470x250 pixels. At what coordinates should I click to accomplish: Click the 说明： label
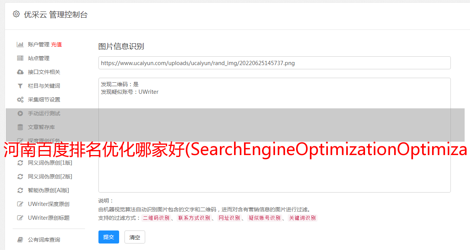coord(106,201)
